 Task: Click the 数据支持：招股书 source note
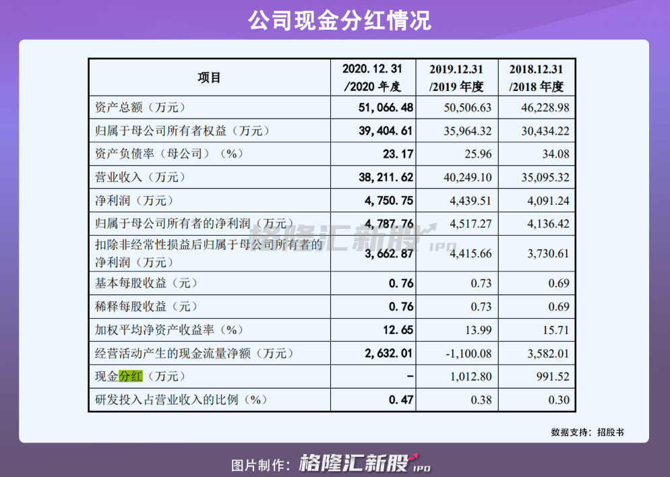[x=587, y=432]
